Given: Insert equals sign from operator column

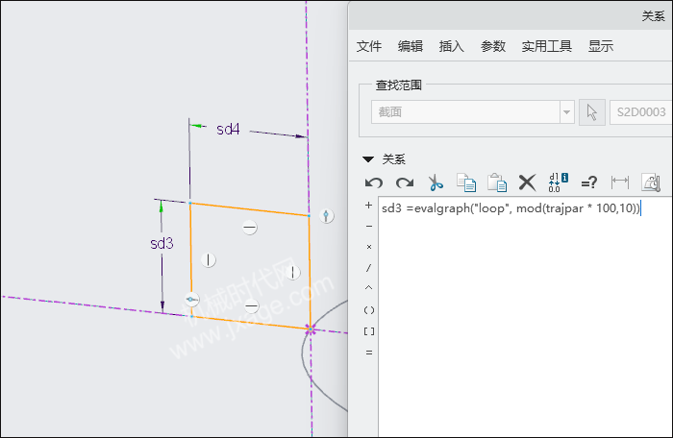Looking at the screenshot, I should coord(368,353).
